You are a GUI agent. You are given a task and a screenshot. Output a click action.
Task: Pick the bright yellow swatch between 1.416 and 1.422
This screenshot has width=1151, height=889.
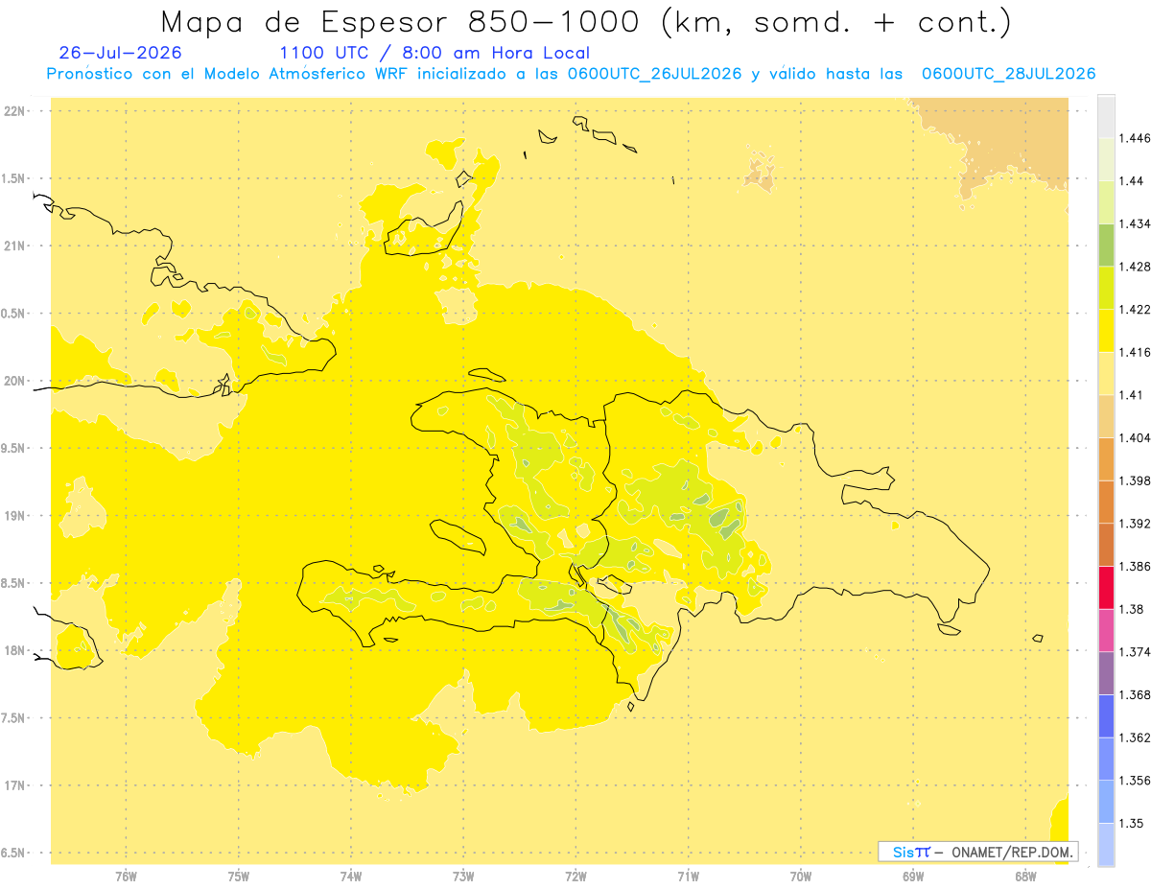point(1106,331)
